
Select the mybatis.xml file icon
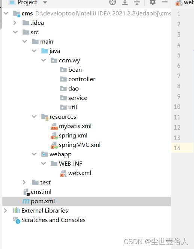point(54,127)
